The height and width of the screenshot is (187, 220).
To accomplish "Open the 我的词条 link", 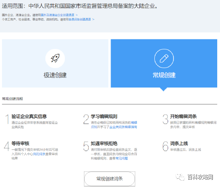I will tap(39, 154).
